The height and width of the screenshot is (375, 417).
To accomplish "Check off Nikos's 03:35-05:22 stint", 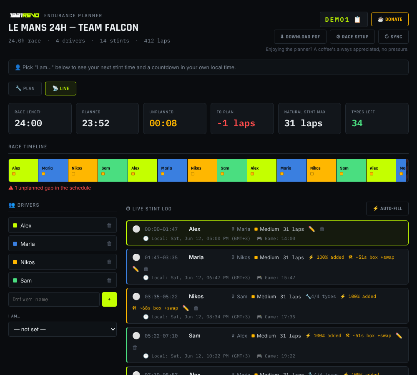I will tap(136, 296).
